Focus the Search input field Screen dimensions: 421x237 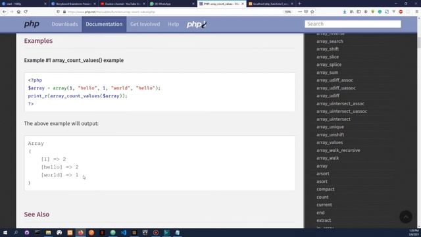coord(353,24)
